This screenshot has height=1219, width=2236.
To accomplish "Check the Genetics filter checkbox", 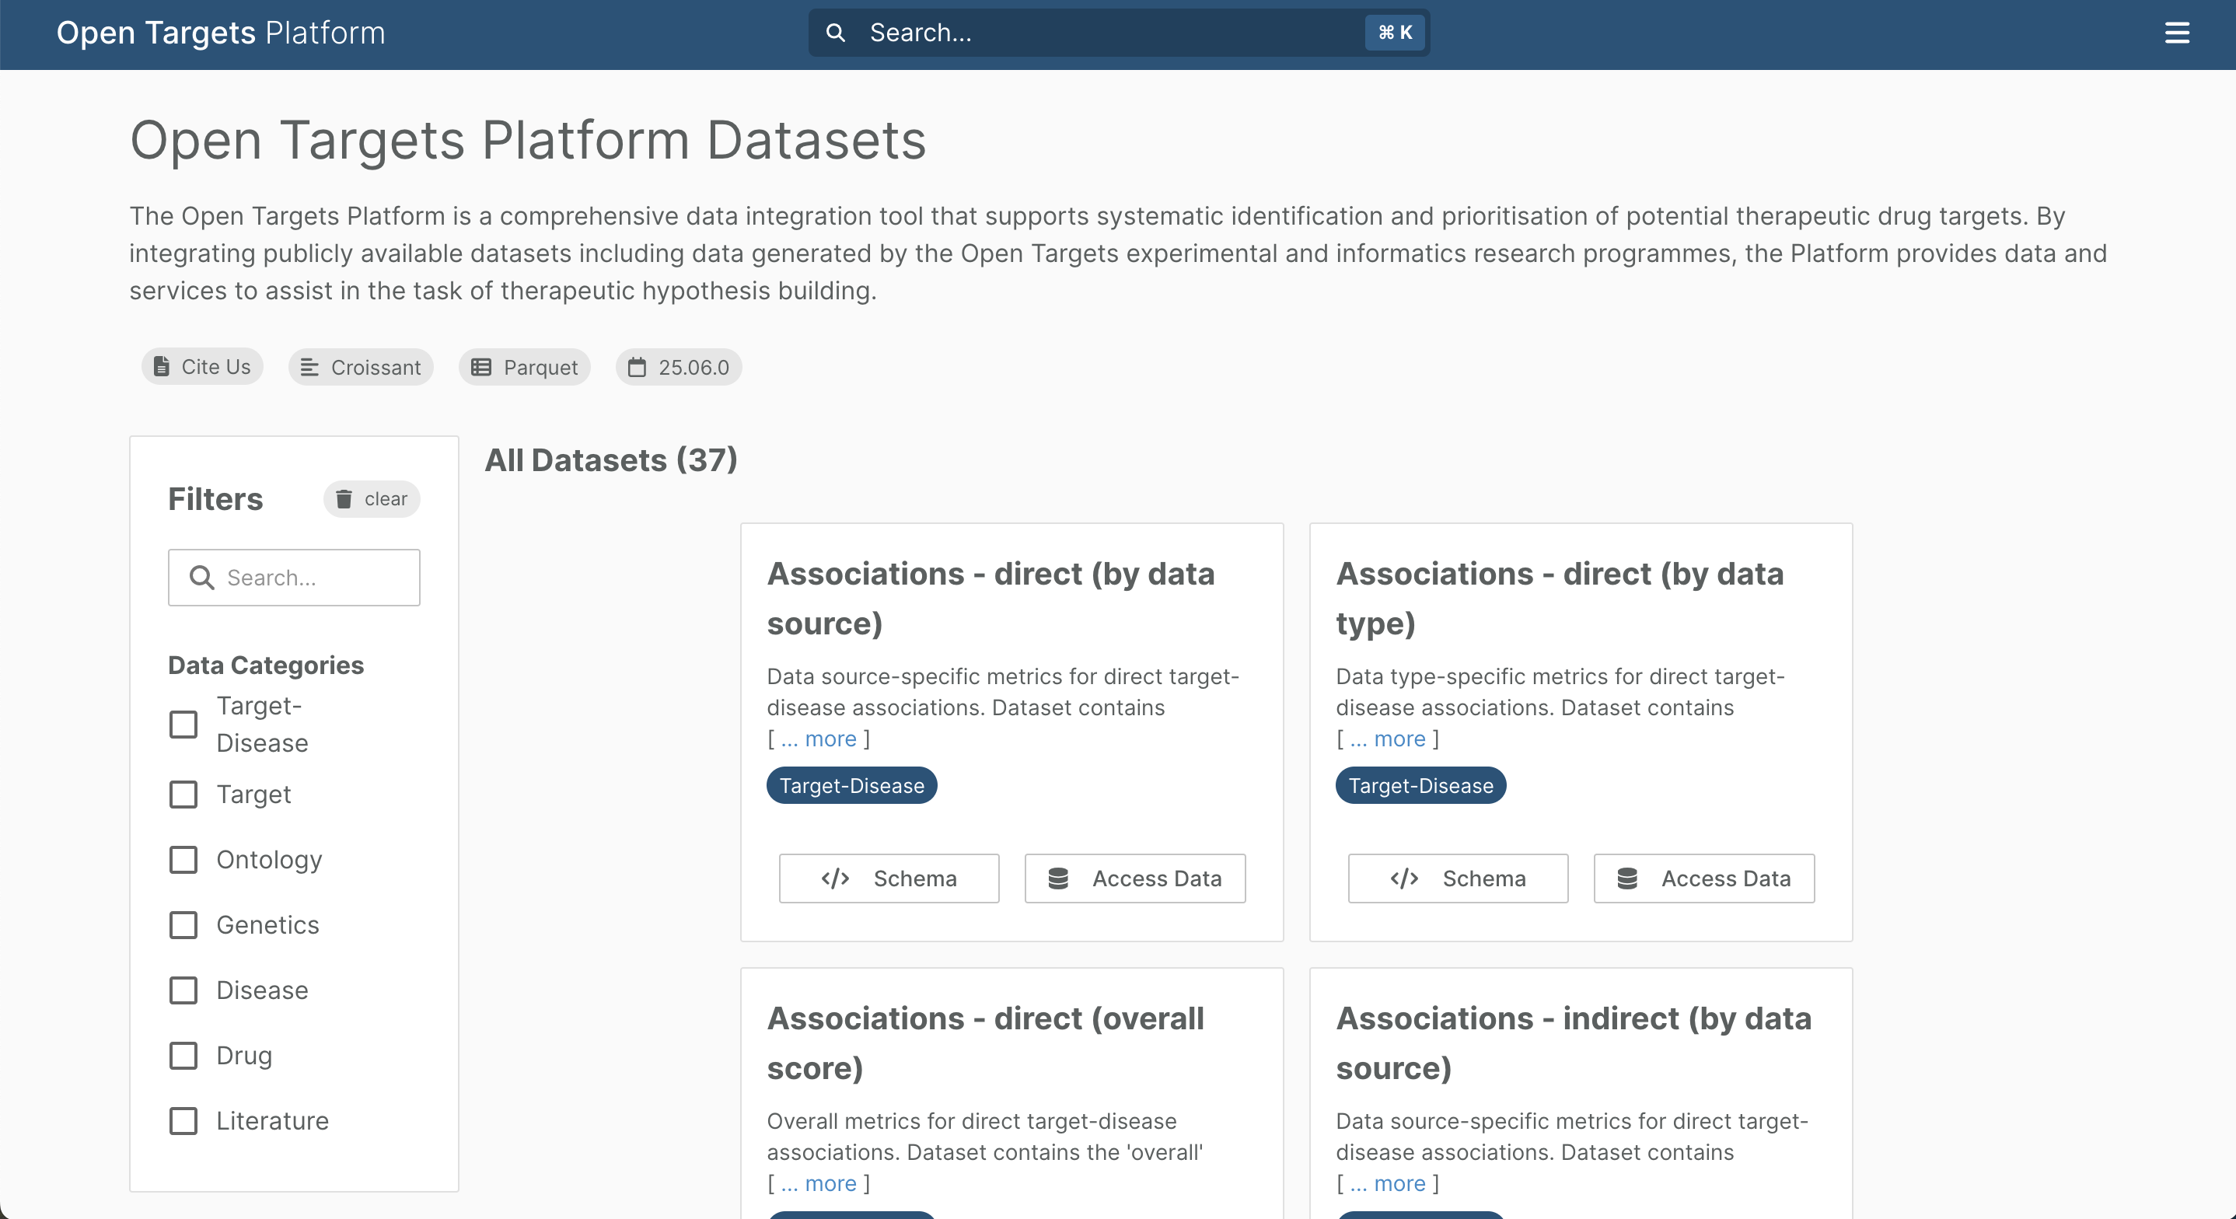I will (x=183, y=926).
